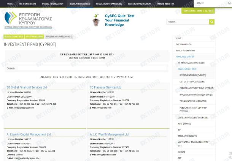Open THE COMMISSION top menu
Image resolution: width=232 pixels, height=161 pixels.
pyautogui.click(x=27, y=4)
